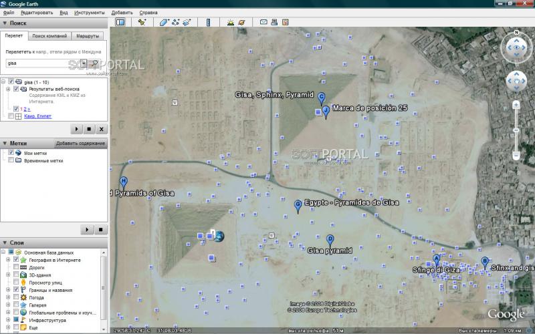Click the Email envelope toolbar icon
The width and height of the screenshot is (535, 334).
pos(264,22)
